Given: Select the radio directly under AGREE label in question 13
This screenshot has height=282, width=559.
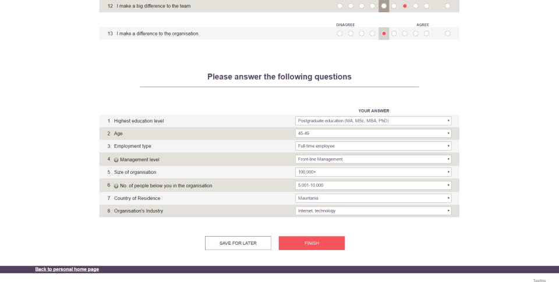Looking at the screenshot, I should click(x=426, y=34).
